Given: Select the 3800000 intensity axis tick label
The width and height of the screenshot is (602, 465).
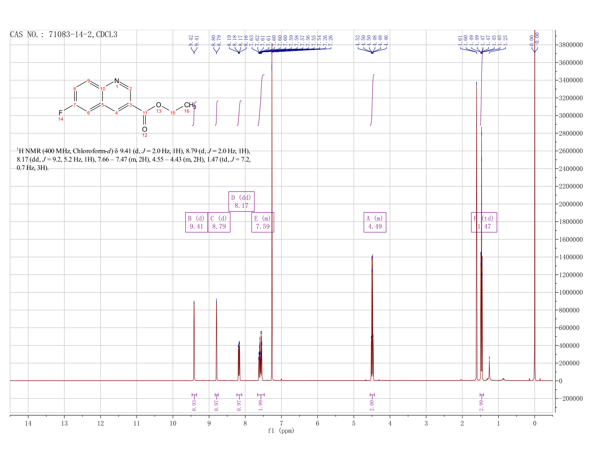Looking at the screenshot, I should point(571,45).
